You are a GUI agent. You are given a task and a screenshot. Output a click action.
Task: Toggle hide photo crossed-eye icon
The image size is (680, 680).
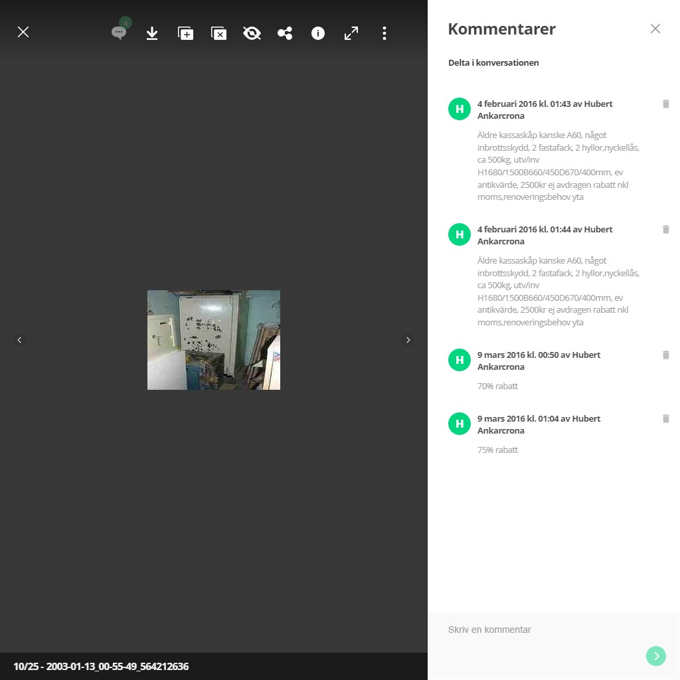pyautogui.click(x=252, y=33)
